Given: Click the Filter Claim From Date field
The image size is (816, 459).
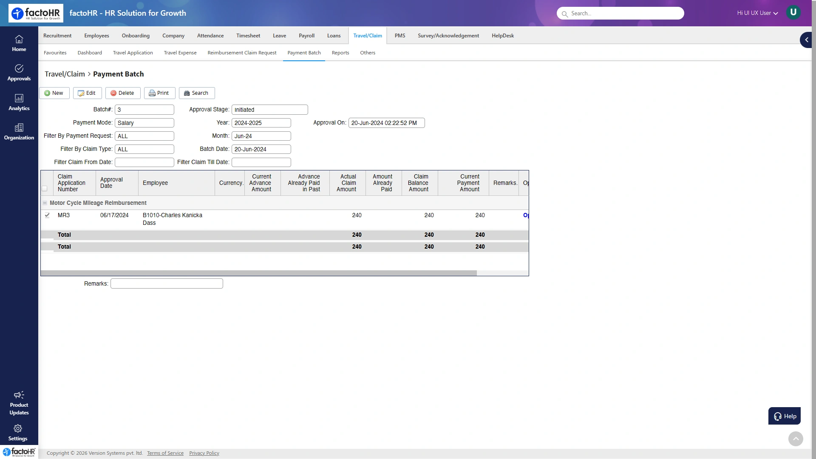Looking at the screenshot, I should [x=144, y=162].
